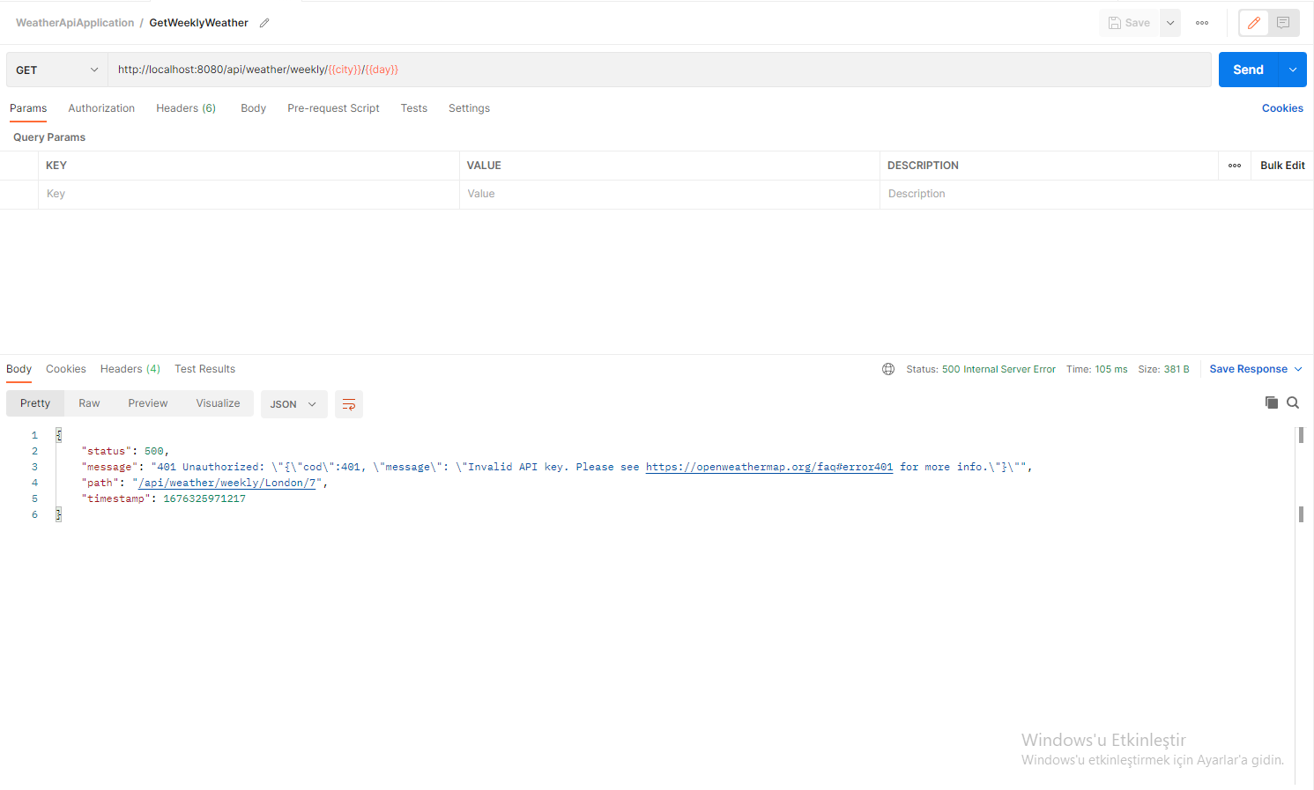Open the openweathermap error401 link

point(768,466)
